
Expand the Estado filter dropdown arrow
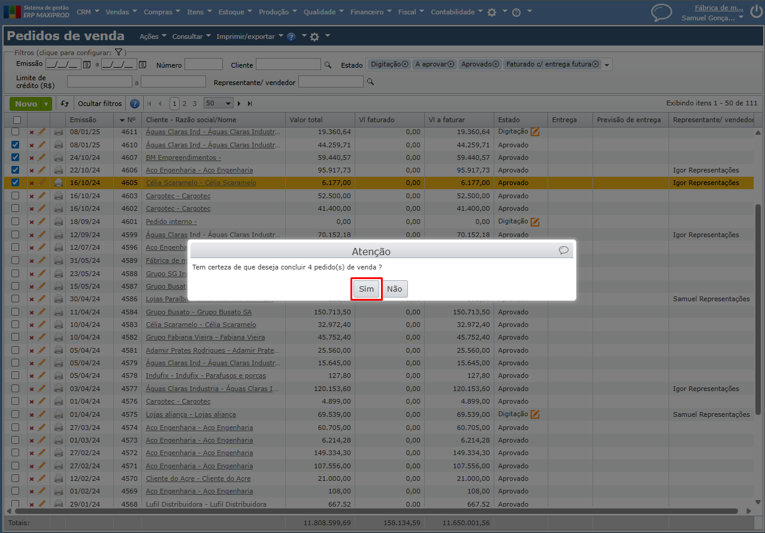607,65
